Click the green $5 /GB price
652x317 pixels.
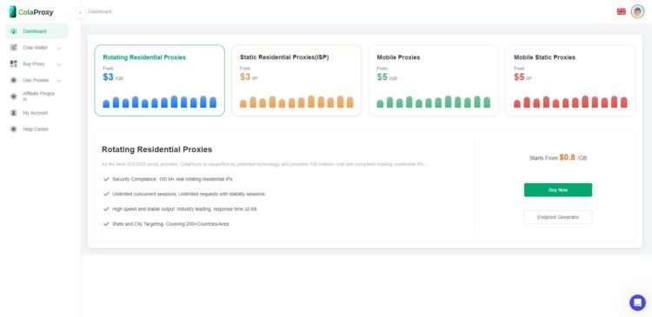tap(387, 77)
